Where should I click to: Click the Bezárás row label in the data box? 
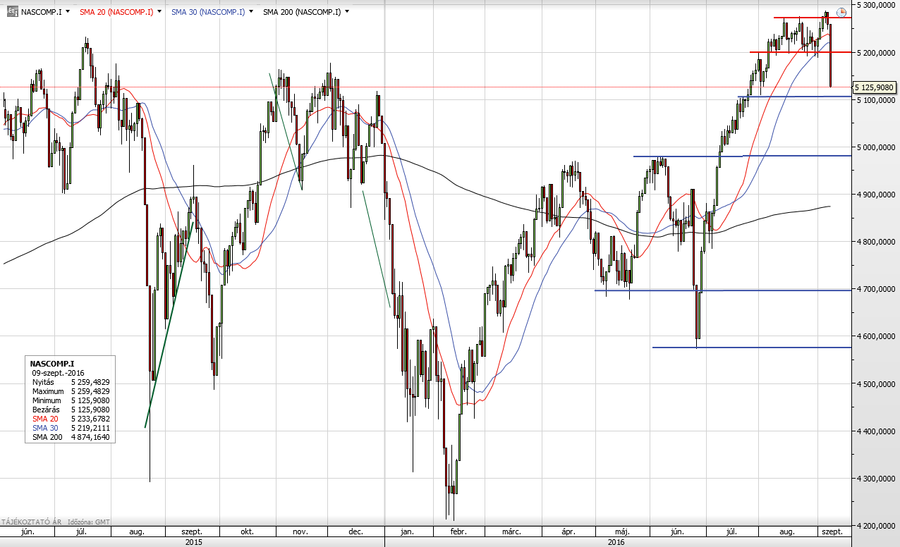click(47, 410)
